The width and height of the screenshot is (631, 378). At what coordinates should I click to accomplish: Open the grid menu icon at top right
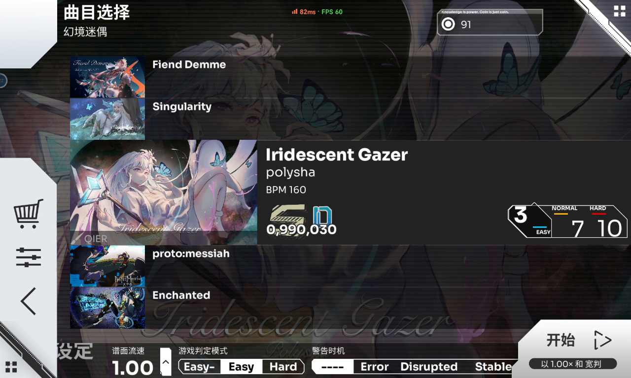(619, 11)
